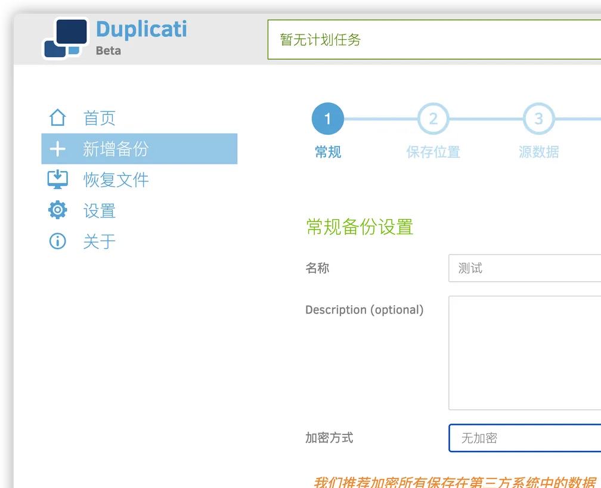Screen dimensions: 601x488
Task: Click the step 3 circle for 源数据
Action: [x=538, y=118]
